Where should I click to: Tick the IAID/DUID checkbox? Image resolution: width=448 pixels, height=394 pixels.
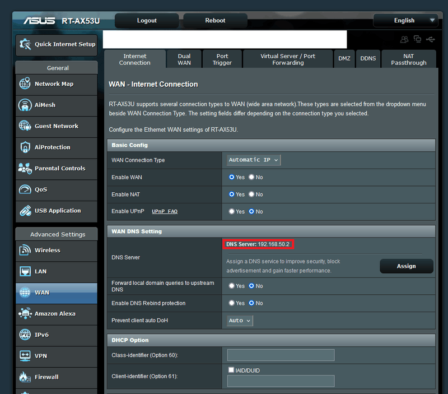pyautogui.click(x=231, y=370)
